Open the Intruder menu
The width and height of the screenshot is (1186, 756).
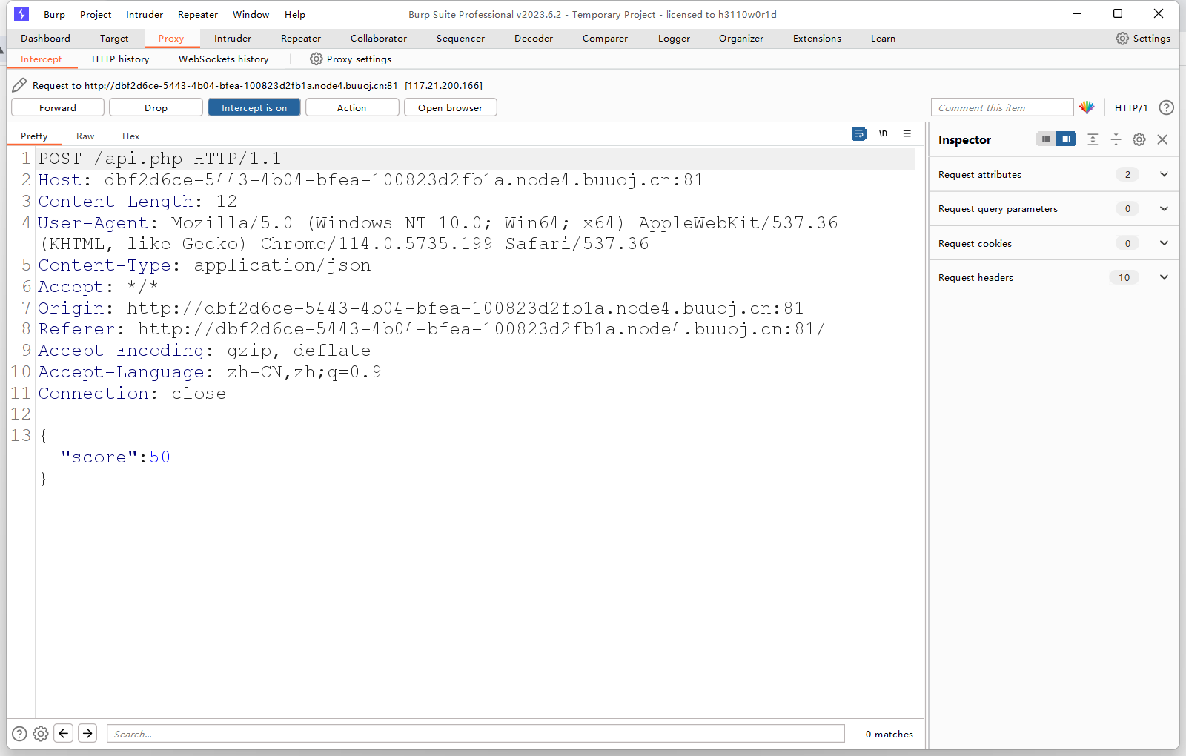[x=145, y=15]
